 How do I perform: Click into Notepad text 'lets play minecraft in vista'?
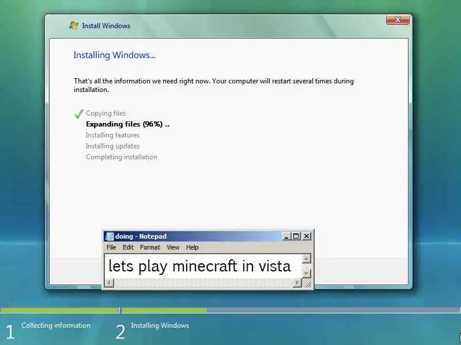coord(199,266)
